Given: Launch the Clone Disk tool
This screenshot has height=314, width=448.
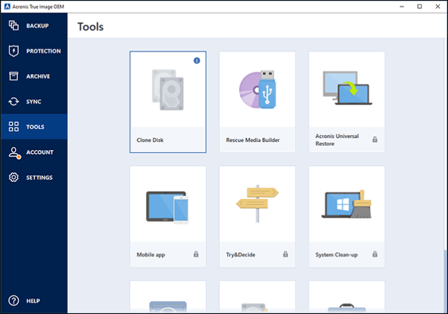Looking at the screenshot, I should 168,102.
